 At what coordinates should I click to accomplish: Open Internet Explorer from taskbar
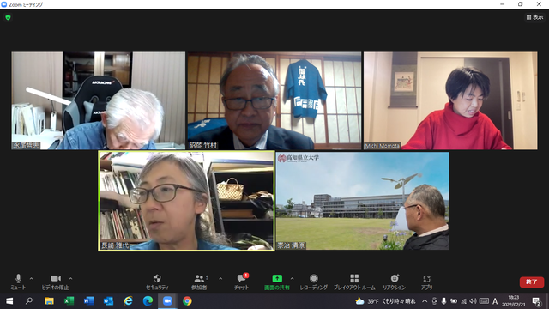point(128,301)
